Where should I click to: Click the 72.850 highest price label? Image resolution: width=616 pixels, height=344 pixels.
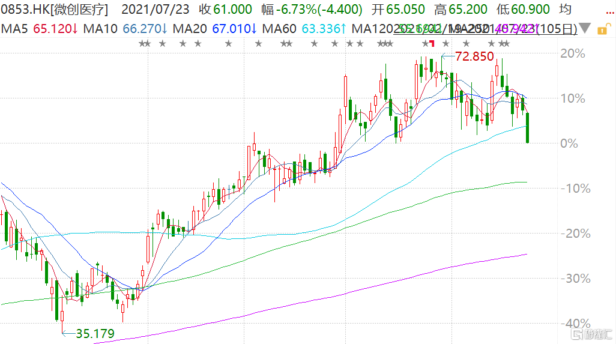(475, 57)
